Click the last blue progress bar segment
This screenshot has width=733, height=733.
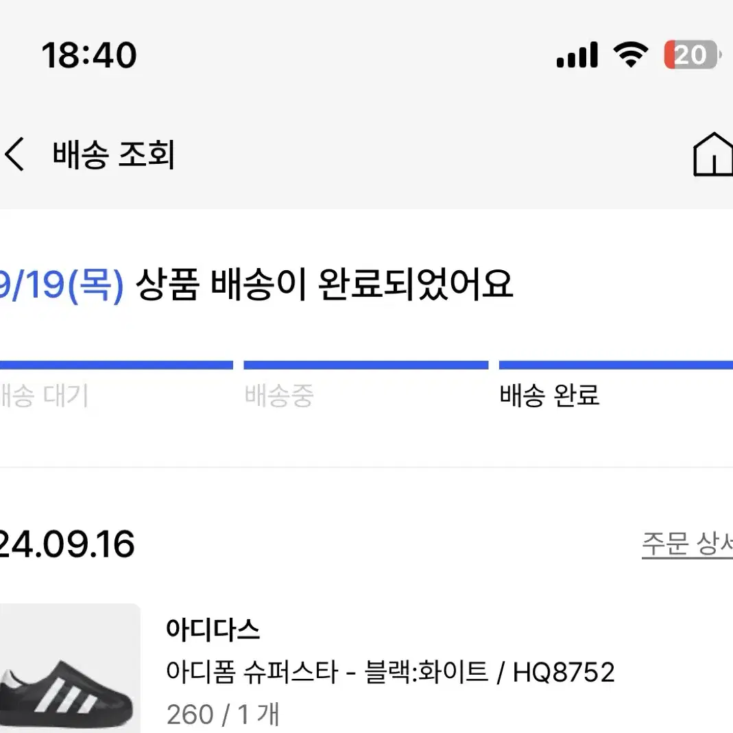point(616,365)
